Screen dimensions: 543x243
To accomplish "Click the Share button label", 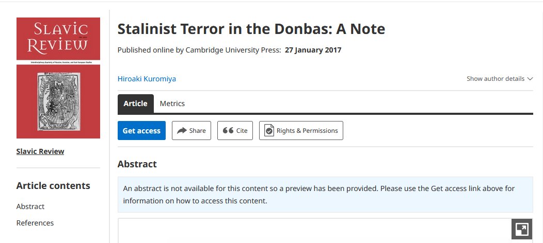I will [x=197, y=130].
